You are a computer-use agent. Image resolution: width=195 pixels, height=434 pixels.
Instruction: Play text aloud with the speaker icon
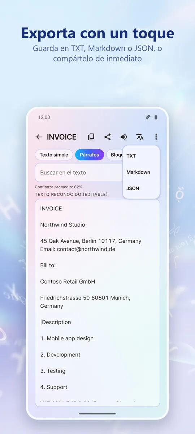[123, 137]
